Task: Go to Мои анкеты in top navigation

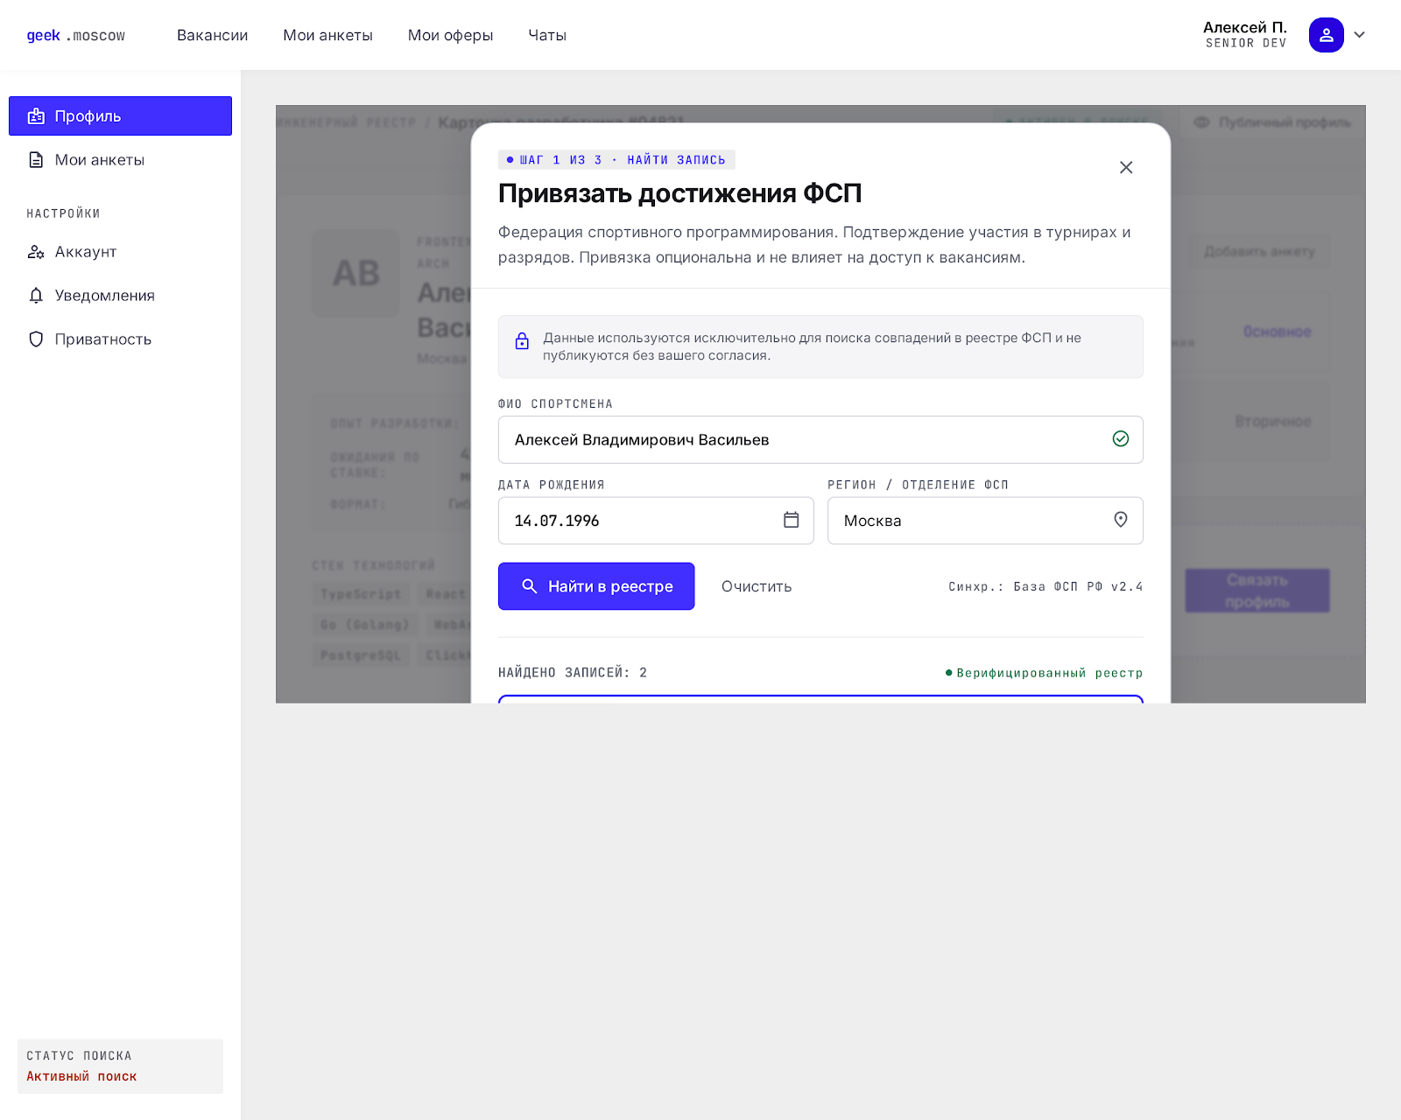Action: (327, 35)
